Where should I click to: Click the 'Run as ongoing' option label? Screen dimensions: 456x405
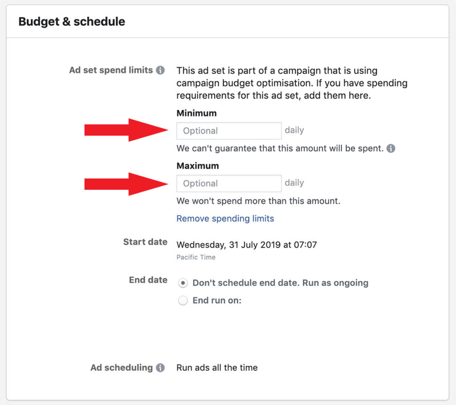280,283
